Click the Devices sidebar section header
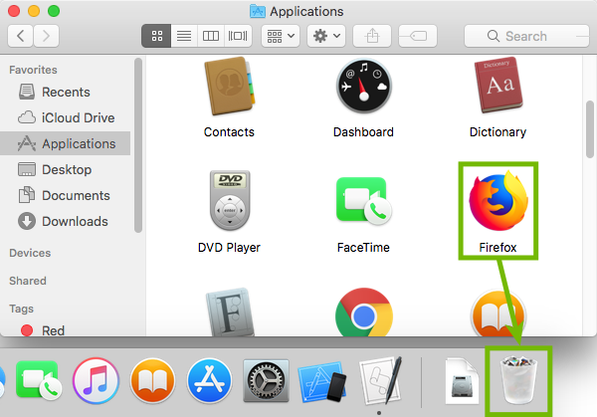Viewport: 597px width, 417px height. pyautogui.click(x=30, y=253)
